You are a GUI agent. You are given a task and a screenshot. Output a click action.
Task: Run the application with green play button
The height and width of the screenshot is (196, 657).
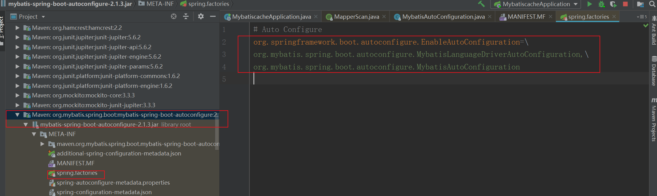pyautogui.click(x=589, y=4)
